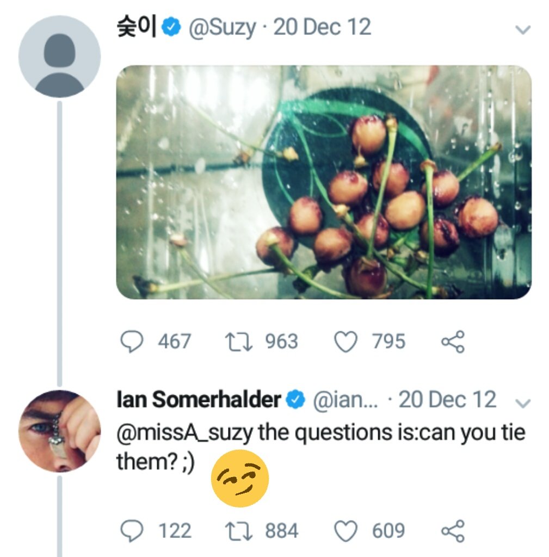
Task: Reply to Ian Somerhalder's tweet
Action: [132, 530]
